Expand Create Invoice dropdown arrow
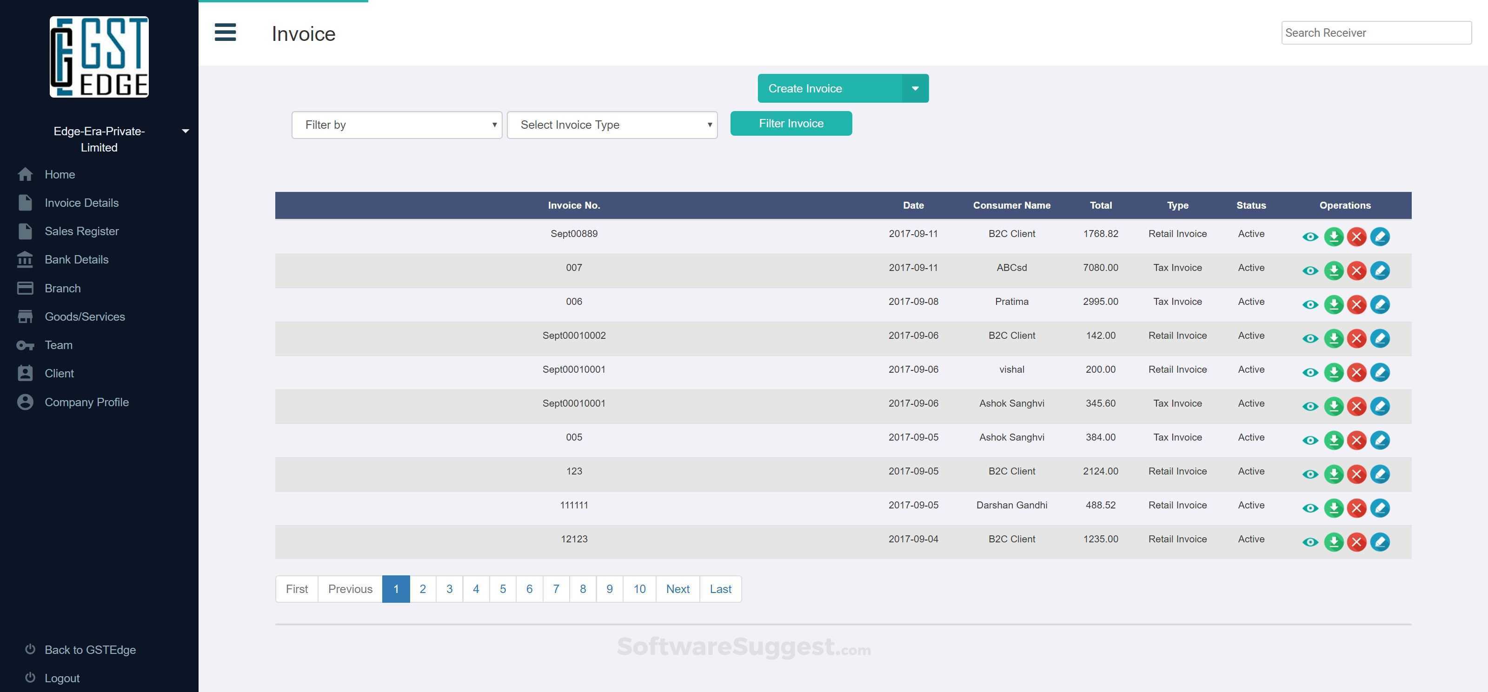 (915, 88)
